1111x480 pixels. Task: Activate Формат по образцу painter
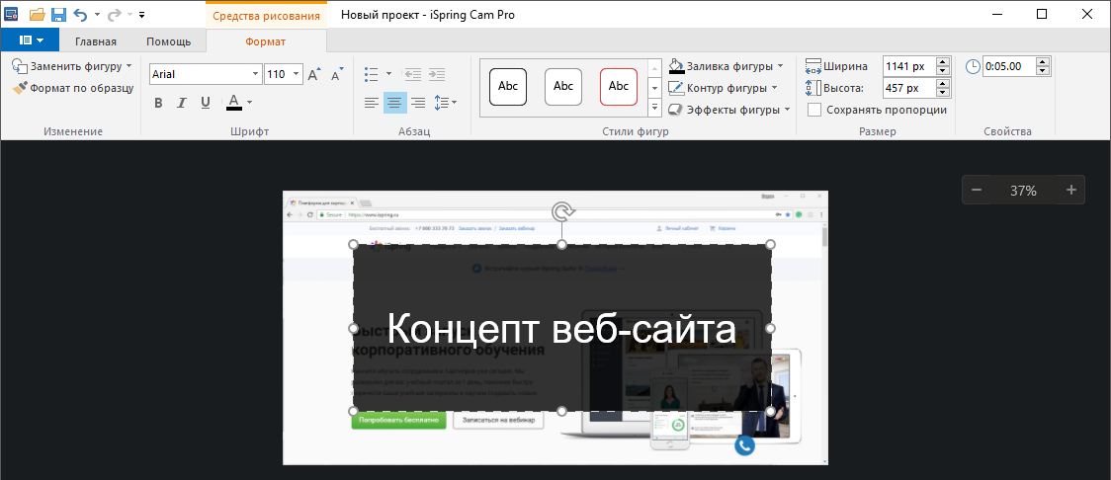(x=72, y=89)
